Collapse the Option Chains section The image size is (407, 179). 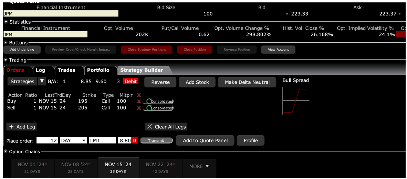tap(6, 151)
